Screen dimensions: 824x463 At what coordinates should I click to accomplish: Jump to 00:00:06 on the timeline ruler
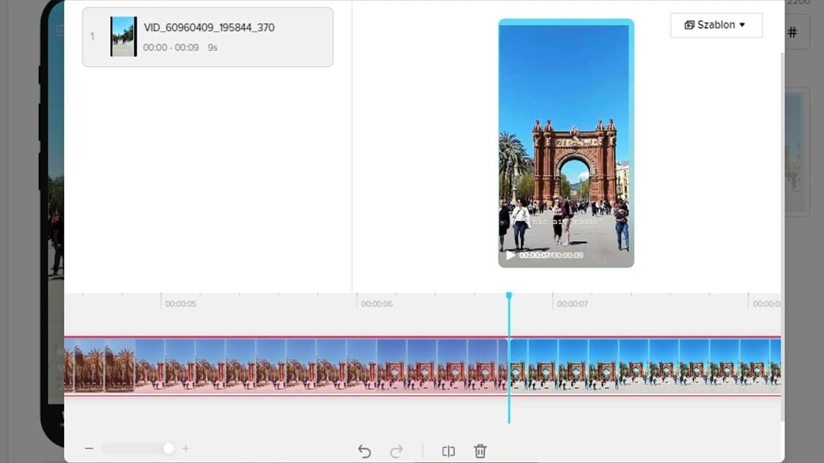coord(357,302)
